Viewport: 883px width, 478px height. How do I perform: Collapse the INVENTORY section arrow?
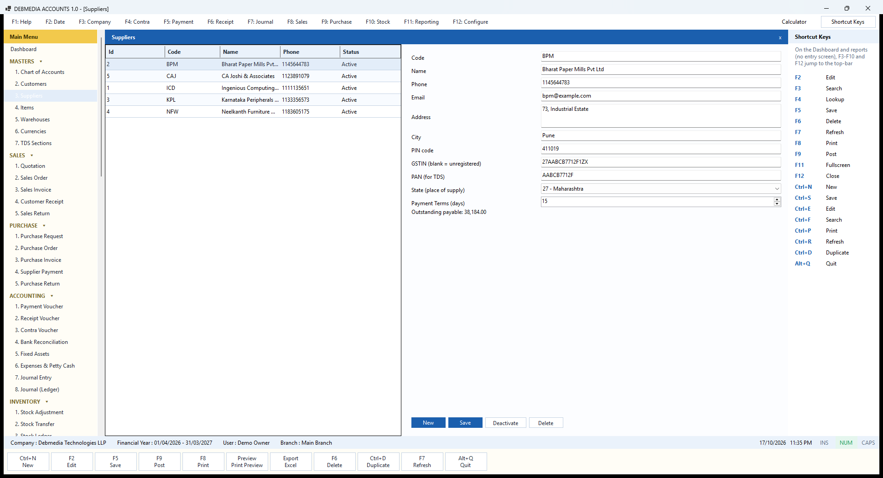point(47,402)
